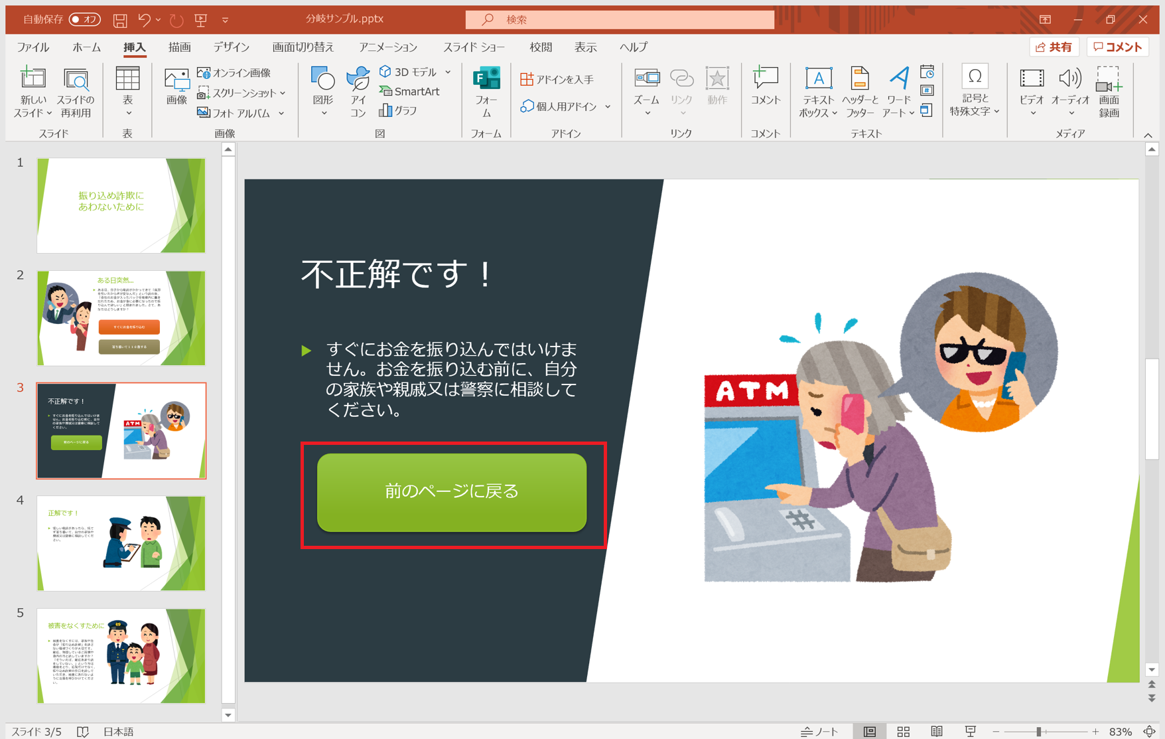Switch to slide sorter view in status bar

[x=903, y=731]
